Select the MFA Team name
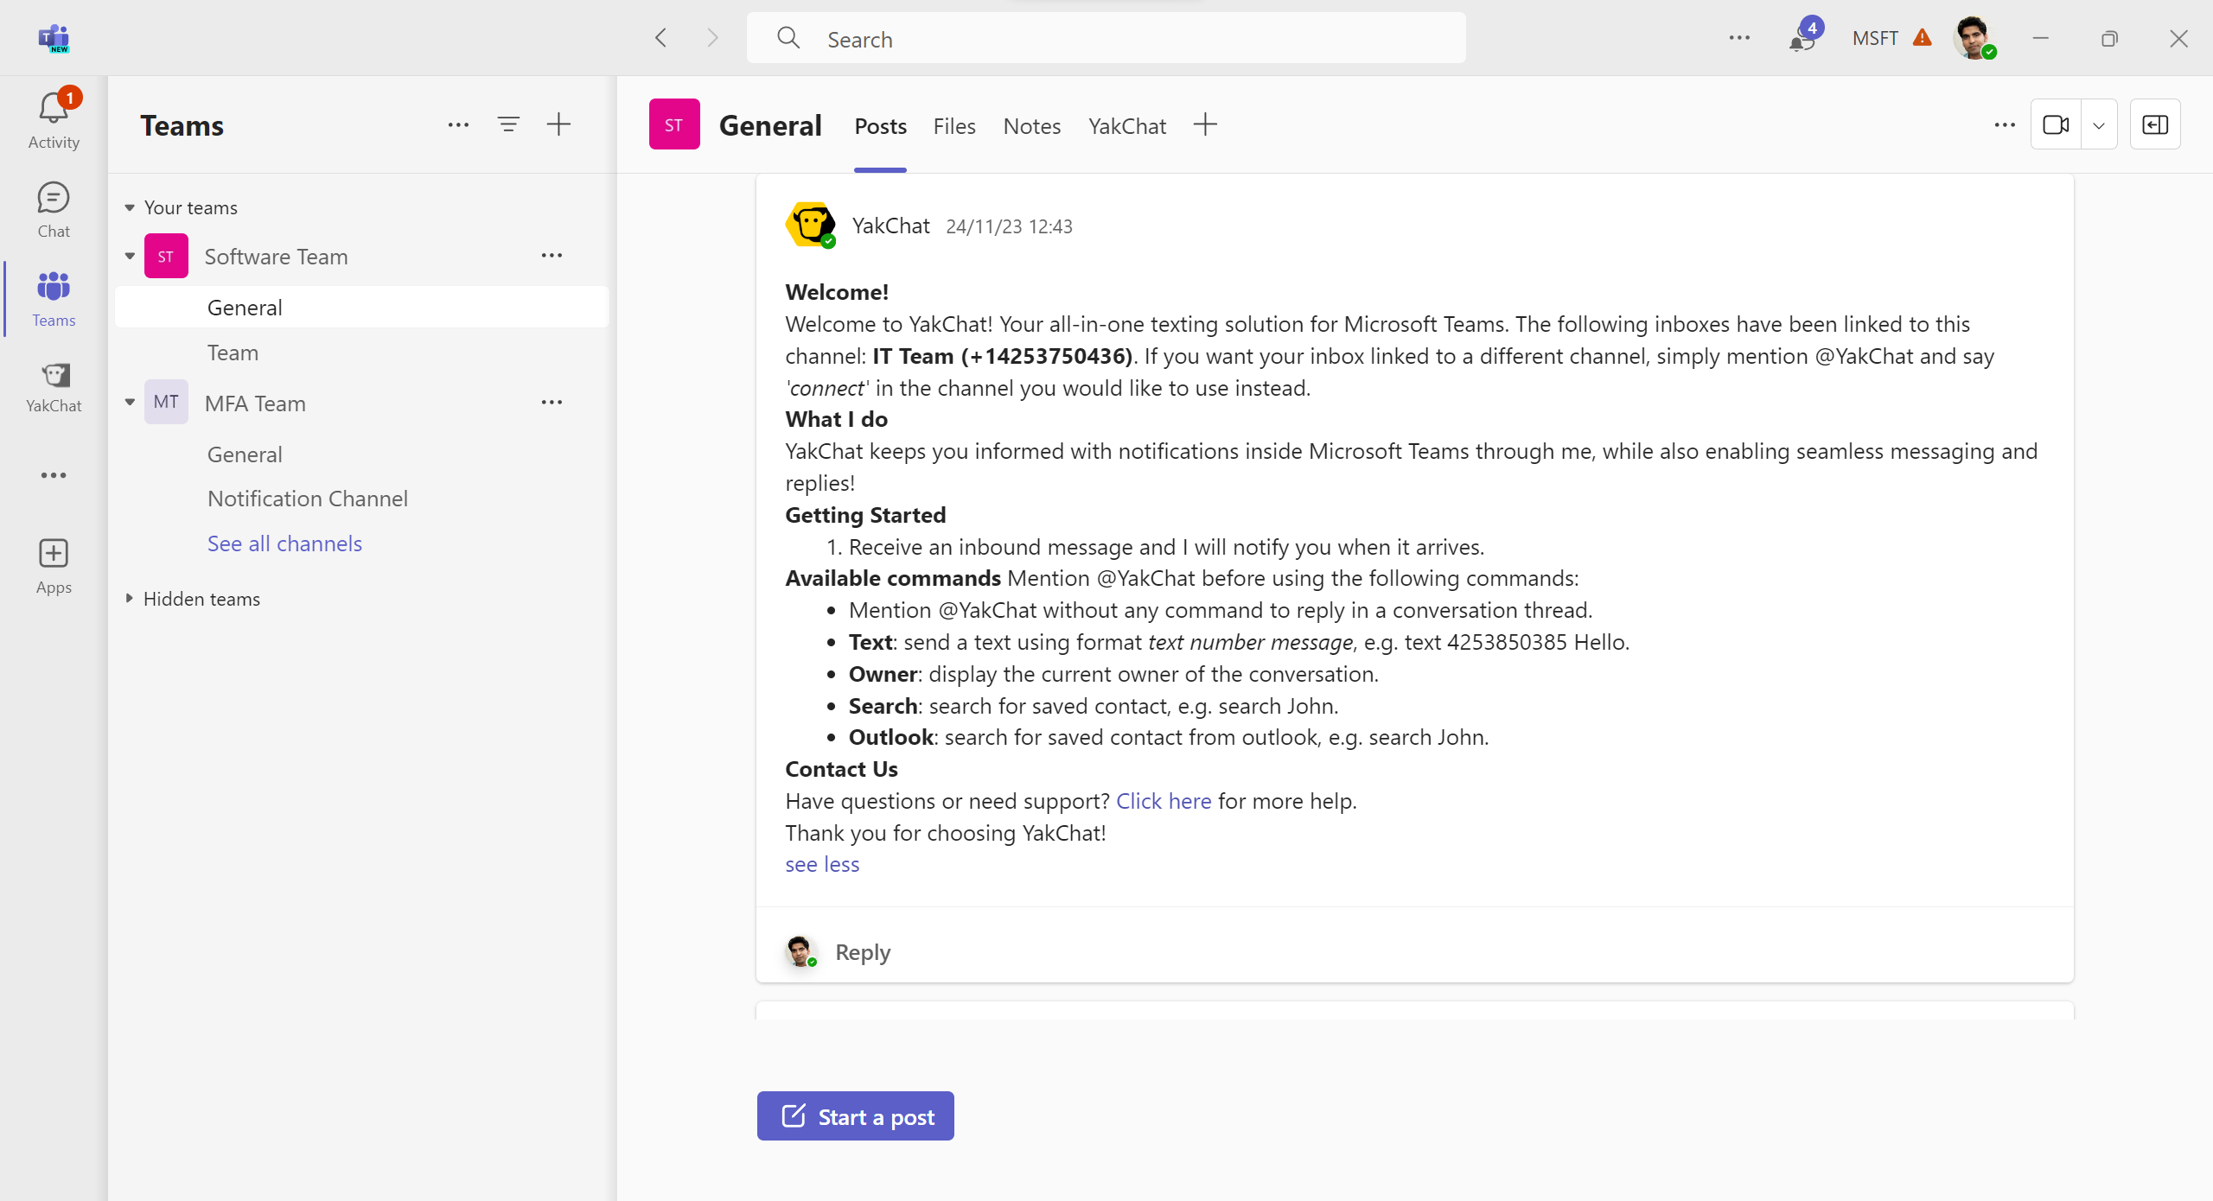Image resolution: width=2213 pixels, height=1201 pixels. pos(255,404)
